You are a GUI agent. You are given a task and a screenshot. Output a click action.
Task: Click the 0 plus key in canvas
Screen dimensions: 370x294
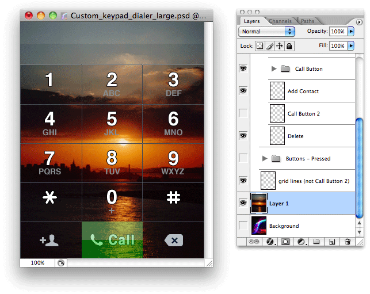[112, 202]
